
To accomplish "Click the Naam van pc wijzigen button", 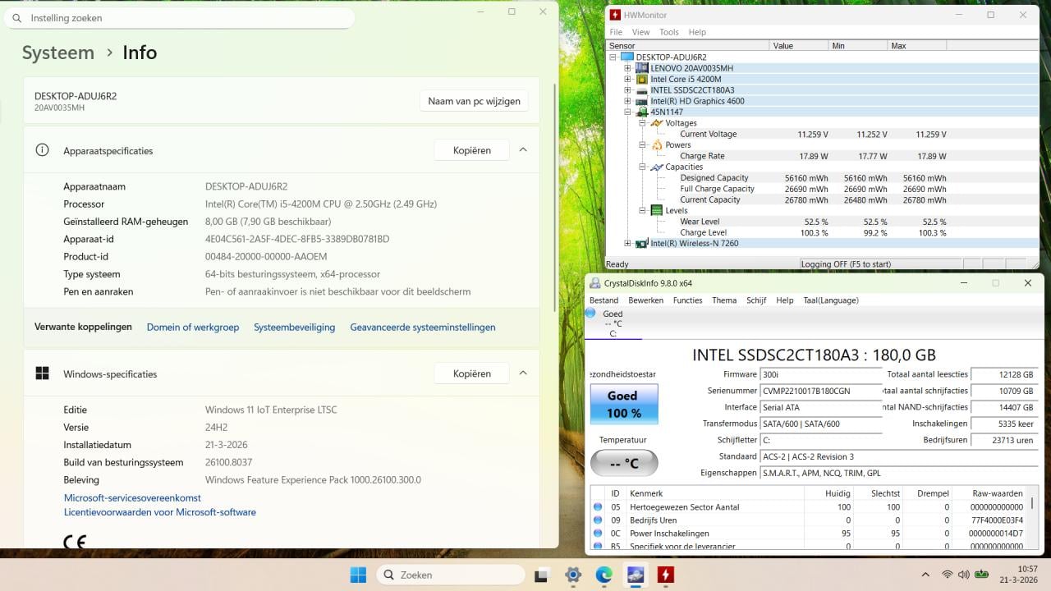I will pos(474,101).
